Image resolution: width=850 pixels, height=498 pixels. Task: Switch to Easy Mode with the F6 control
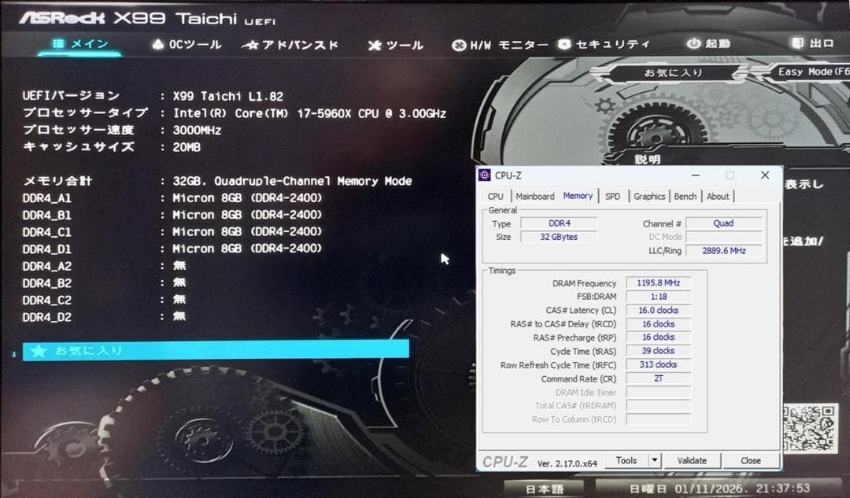point(815,71)
